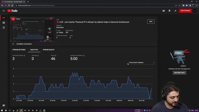Select the Webcam camera icon in sidebar
This screenshot has width=199, height=112.
pos(4,23)
